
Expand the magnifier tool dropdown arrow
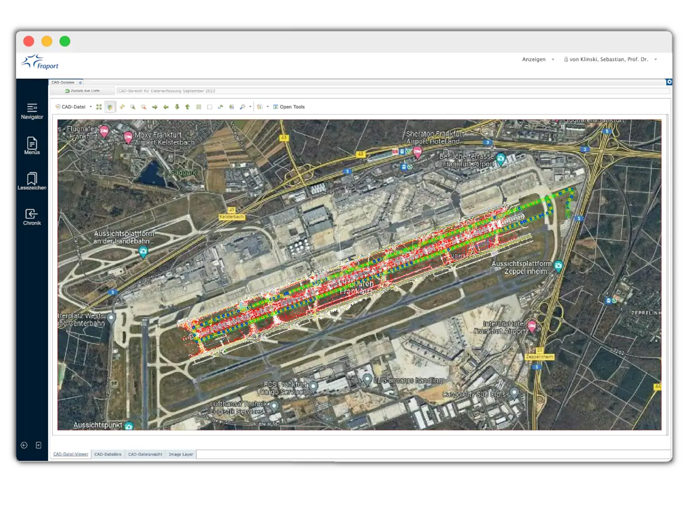click(x=250, y=107)
